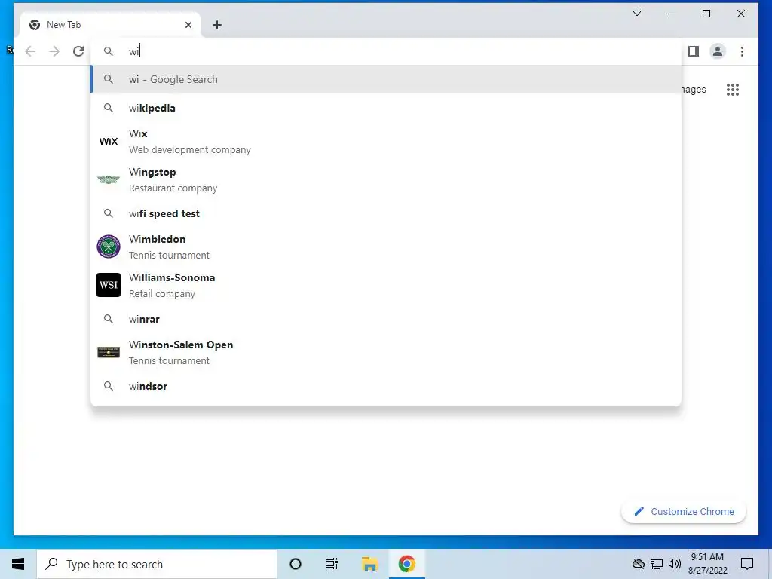Click the Wix logo thumbnail
This screenshot has width=772, height=579.
point(109,141)
